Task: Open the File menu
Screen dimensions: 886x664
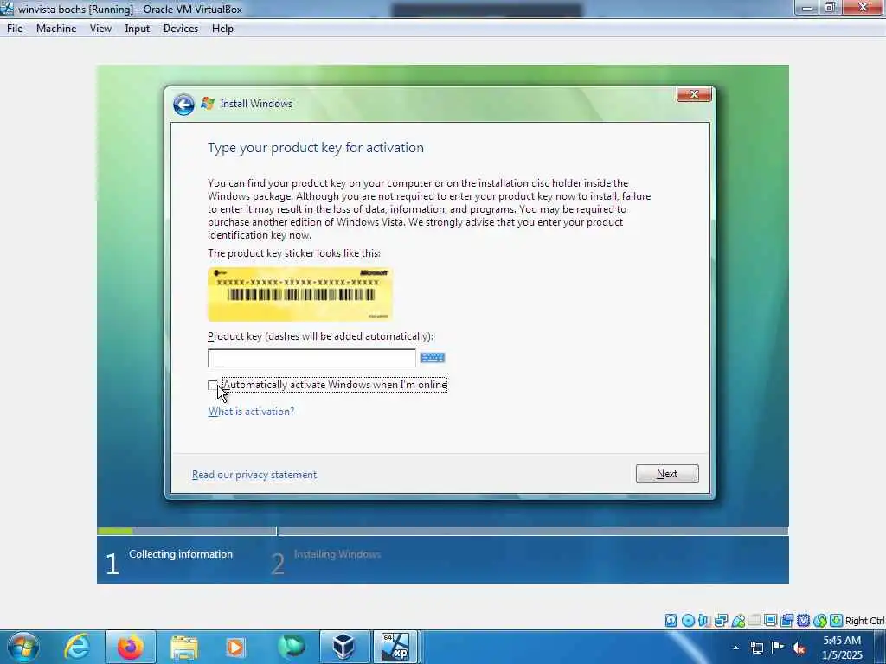Action: (15, 29)
